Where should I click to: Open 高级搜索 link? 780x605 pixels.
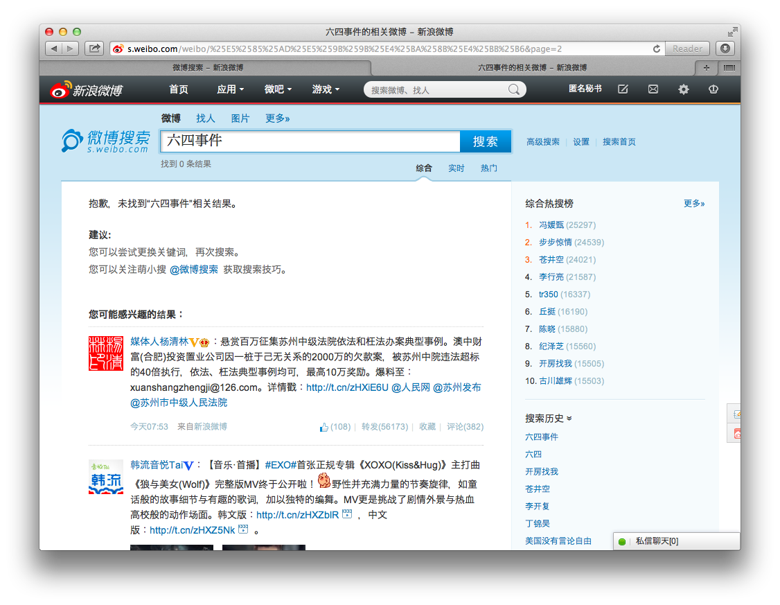[x=542, y=142]
